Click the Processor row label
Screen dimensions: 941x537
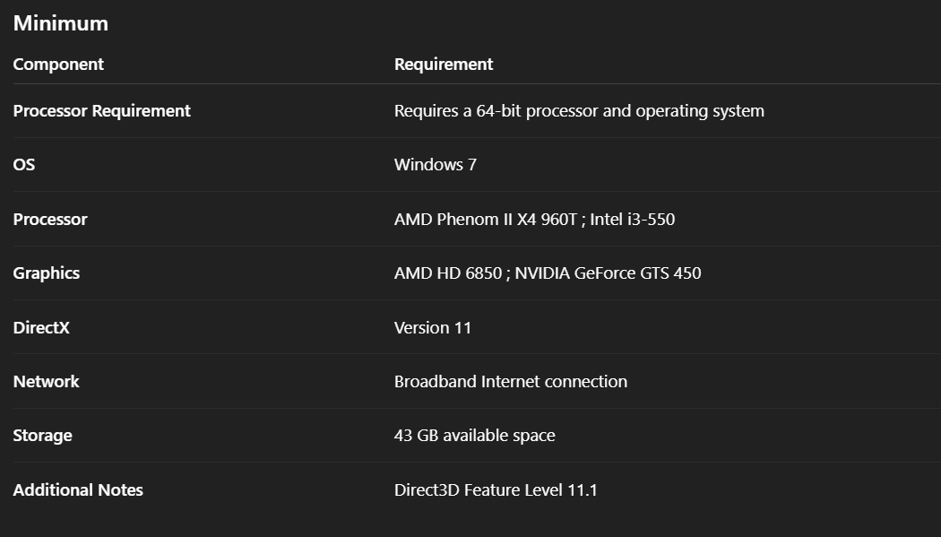(x=50, y=220)
